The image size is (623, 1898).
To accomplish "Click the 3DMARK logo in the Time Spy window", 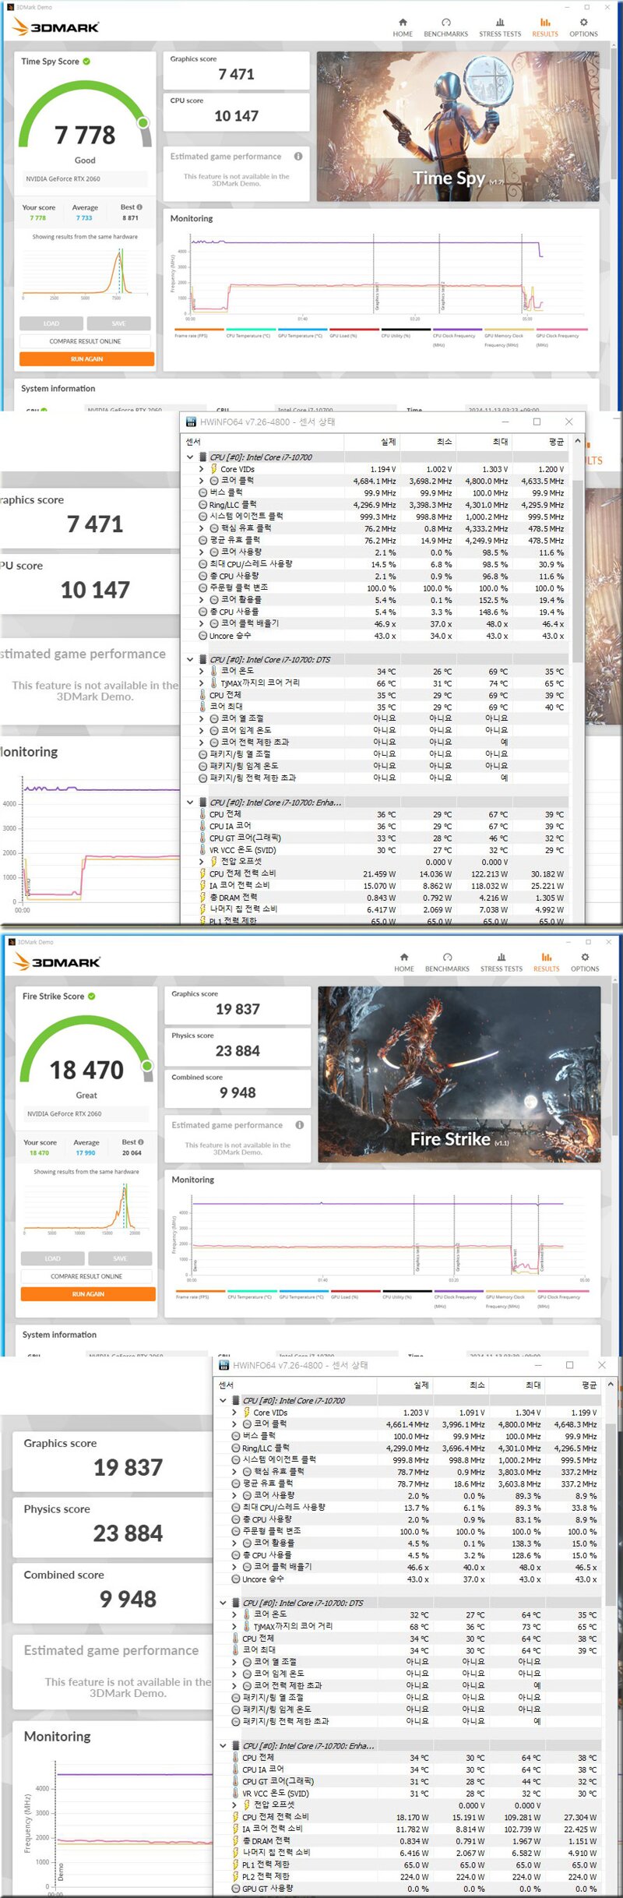I will coord(56,27).
